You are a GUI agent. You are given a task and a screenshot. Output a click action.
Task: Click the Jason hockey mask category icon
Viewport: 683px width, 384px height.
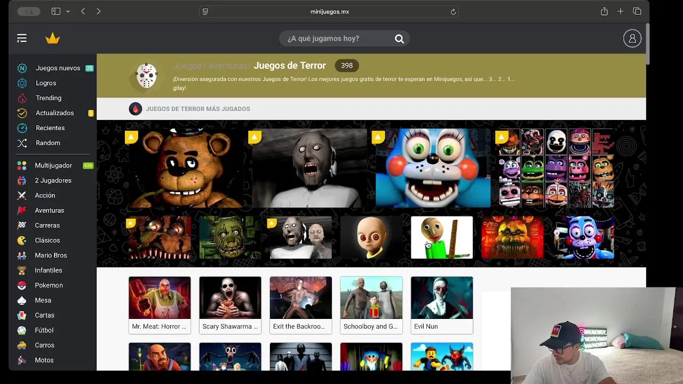[x=146, y=76]
